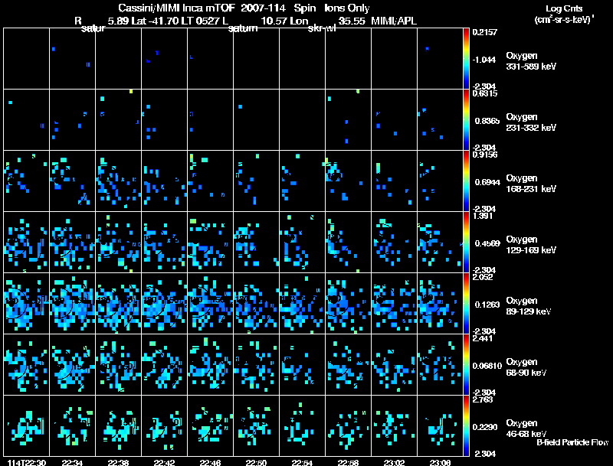Click the 0.6315 color scale value
The image size is (613, 466).
484,93
